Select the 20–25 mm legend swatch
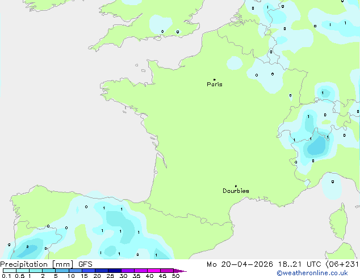 coord(102,271)
